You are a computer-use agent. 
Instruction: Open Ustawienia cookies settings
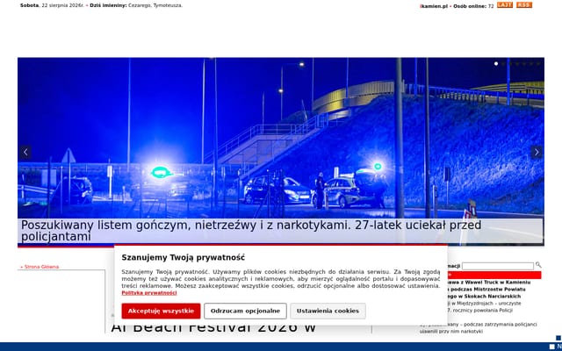328,311
